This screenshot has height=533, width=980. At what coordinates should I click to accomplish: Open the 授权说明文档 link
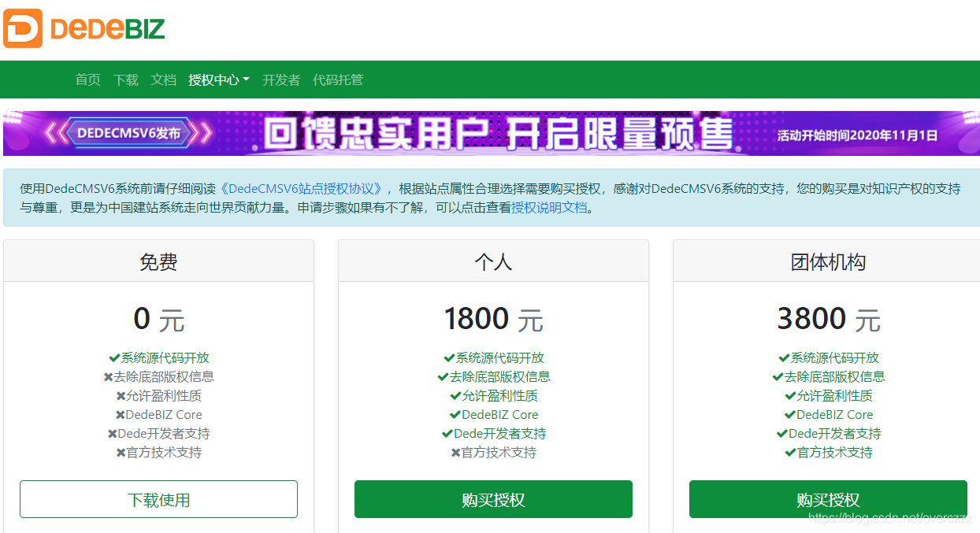coord(549,208)
